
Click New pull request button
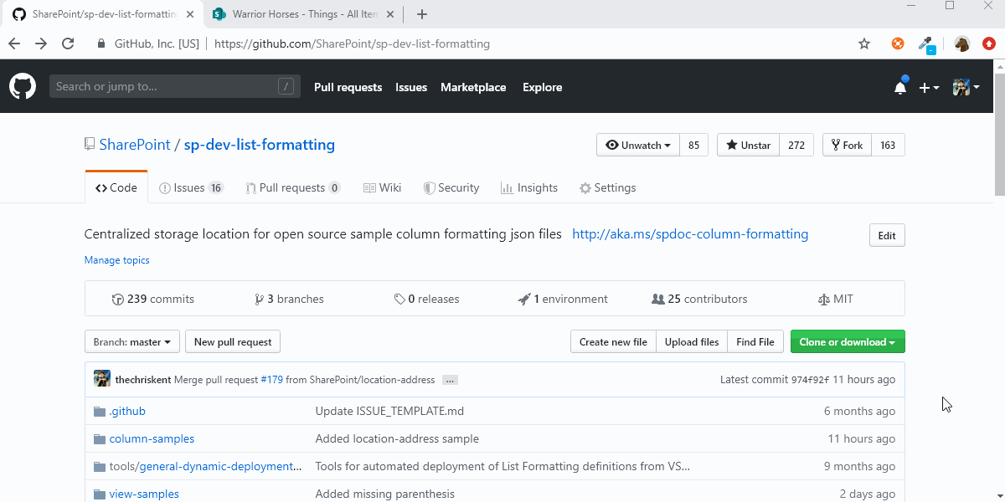pyautogui.click(x=233, y=341)
